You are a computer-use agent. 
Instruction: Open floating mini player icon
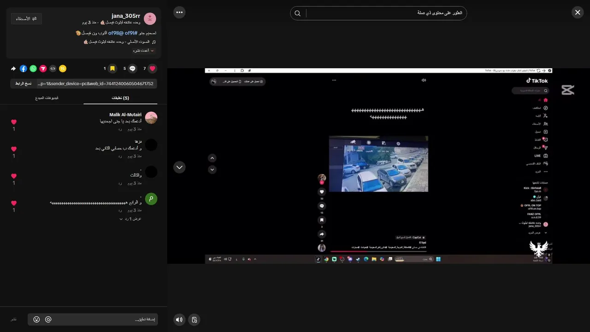tap(195, 320)
